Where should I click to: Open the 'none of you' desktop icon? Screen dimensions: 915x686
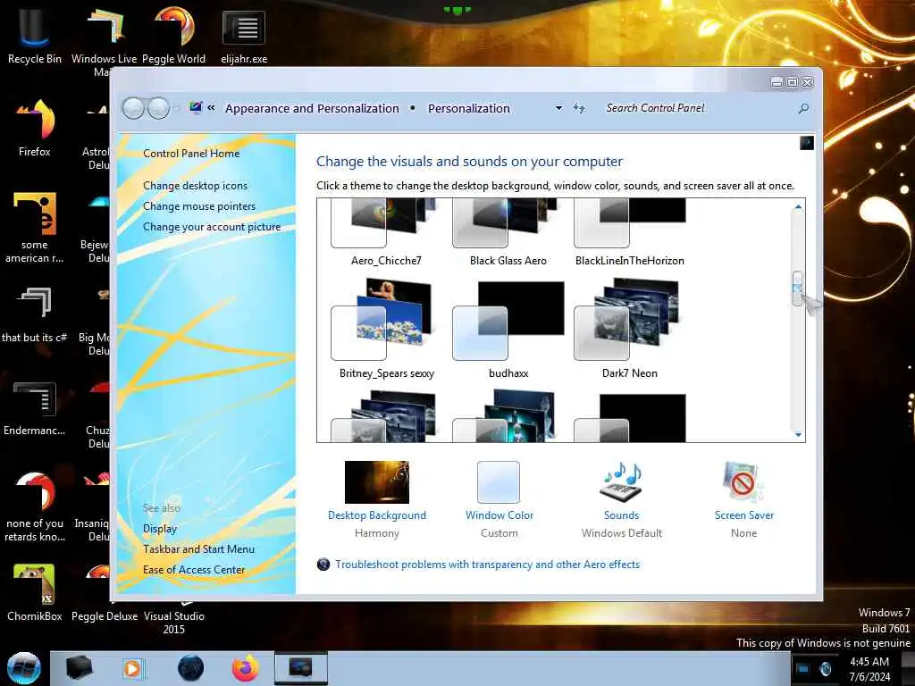pyautogui.click(x=35, y=506)
